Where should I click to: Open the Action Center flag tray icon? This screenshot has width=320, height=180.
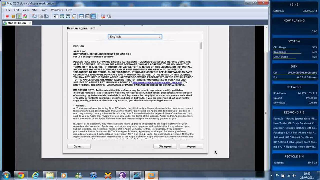coord(277,175)
